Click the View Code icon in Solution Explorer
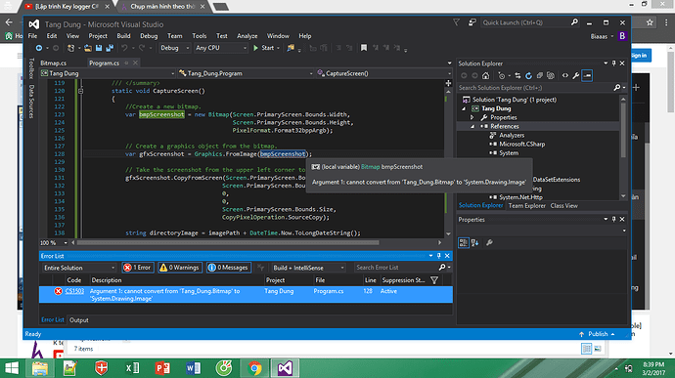This screenshot has height=378, width=675. click(565, 75)
